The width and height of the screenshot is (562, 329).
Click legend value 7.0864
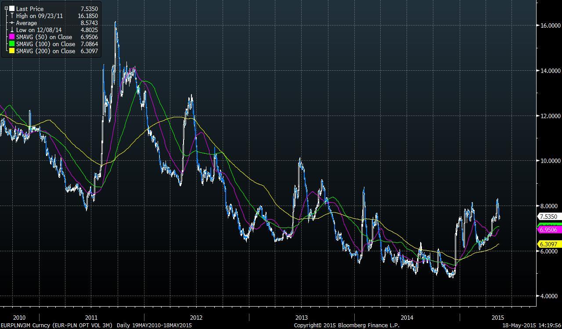(89, 44)
